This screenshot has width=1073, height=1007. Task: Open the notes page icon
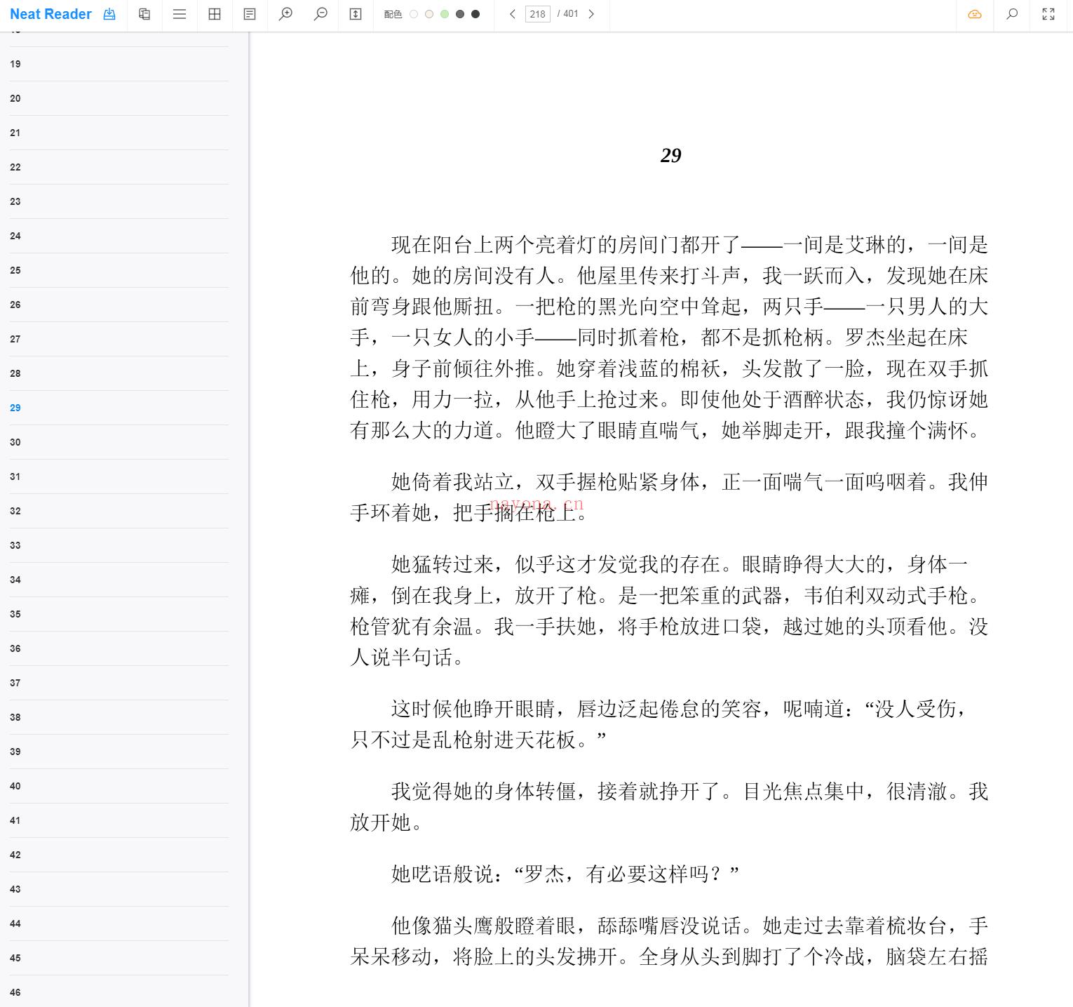(x=250, y=14)
